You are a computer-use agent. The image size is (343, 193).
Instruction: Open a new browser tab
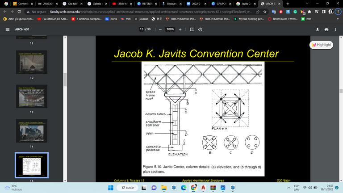(x=288, y=4)
